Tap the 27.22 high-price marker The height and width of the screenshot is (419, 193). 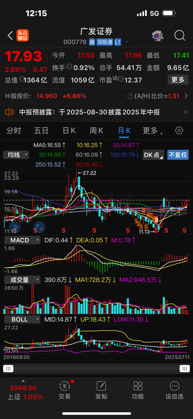tap(87, 173)
